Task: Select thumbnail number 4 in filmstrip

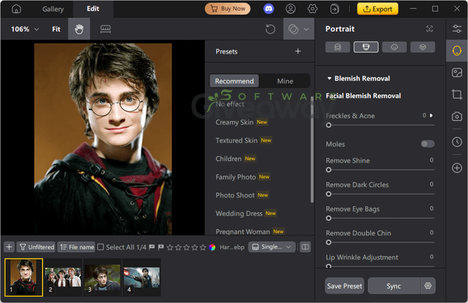Action: point(142,277)
